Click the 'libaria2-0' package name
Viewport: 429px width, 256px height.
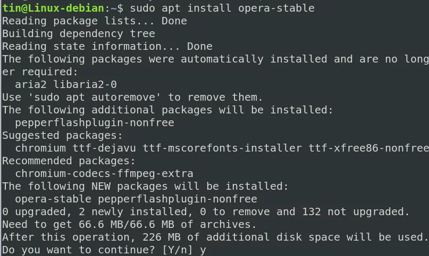click(85, 84)
